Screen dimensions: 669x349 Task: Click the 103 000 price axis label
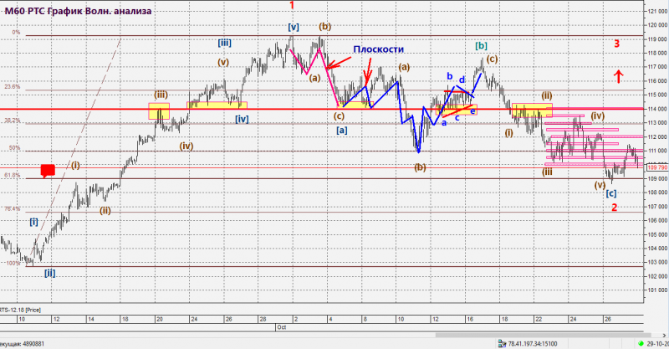tap(657, 262)
